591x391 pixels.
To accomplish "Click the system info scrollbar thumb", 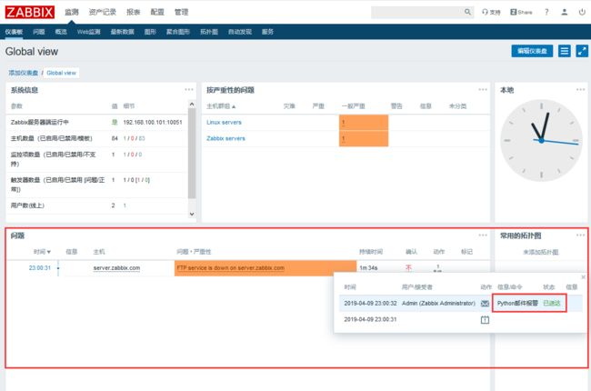I will tap(192, 153).
